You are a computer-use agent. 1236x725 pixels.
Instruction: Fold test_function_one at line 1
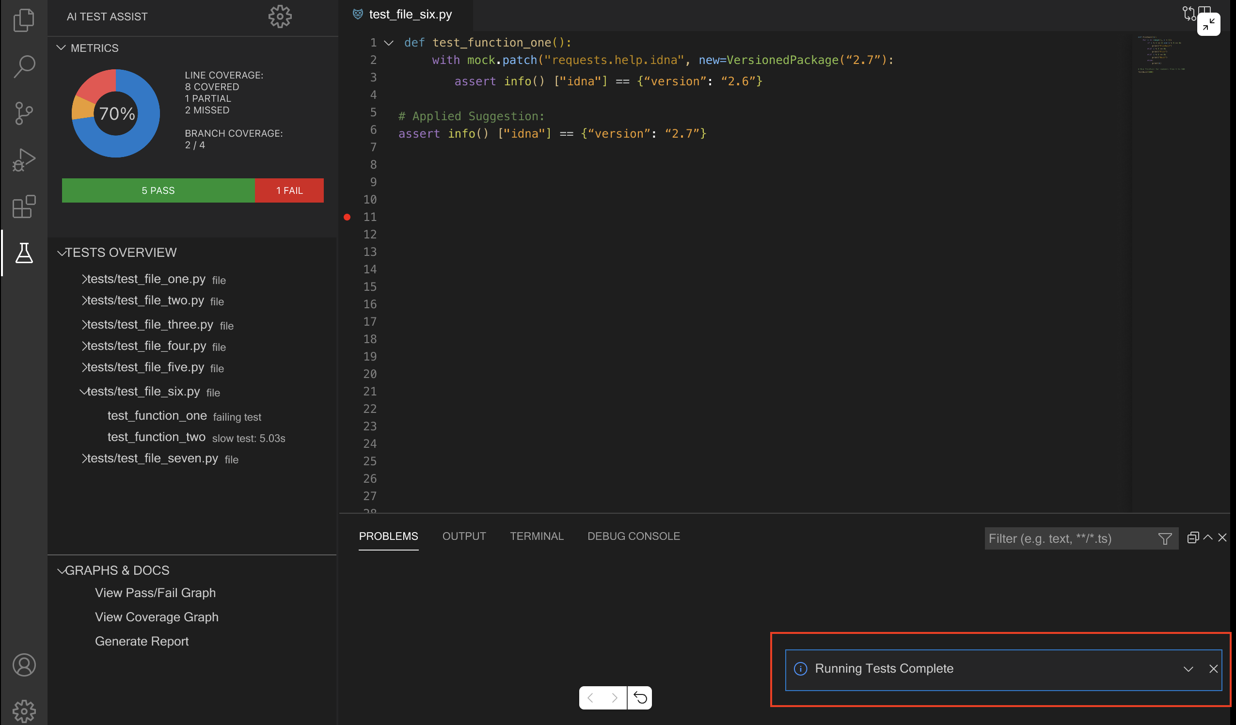(388, 43)
